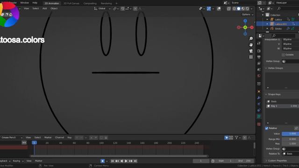Image resolution: width=299 pixels, height=168 pixels.
Task: Toggle the Relative shape keys checkbox
Action: click(267, 128)
